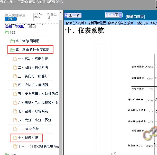Click page icon of 二、ABS、制动系统

15,68
